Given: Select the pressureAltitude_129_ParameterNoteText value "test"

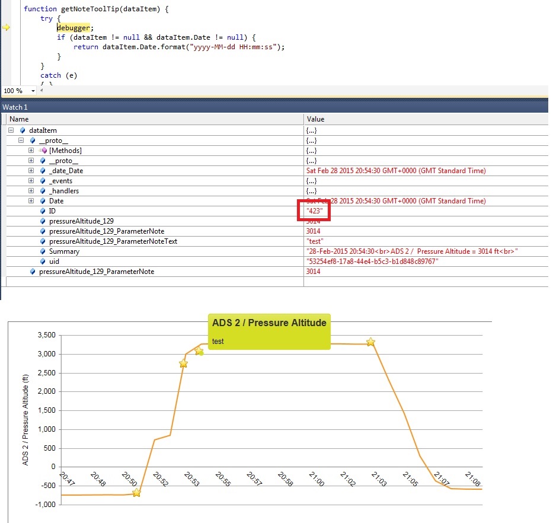Looking at the screenshot, I should coord(315,241).
